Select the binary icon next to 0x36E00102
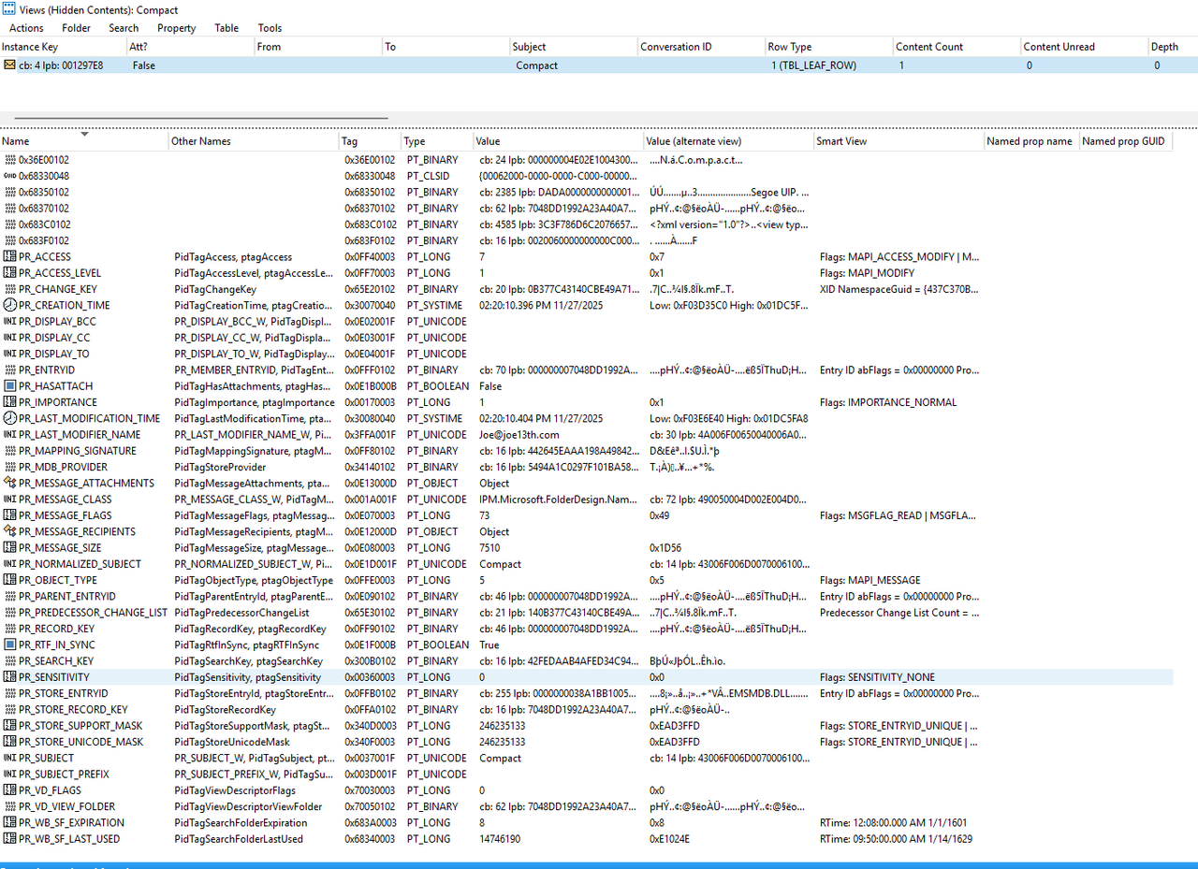The image size is (1198, 869). pos(9,160)
